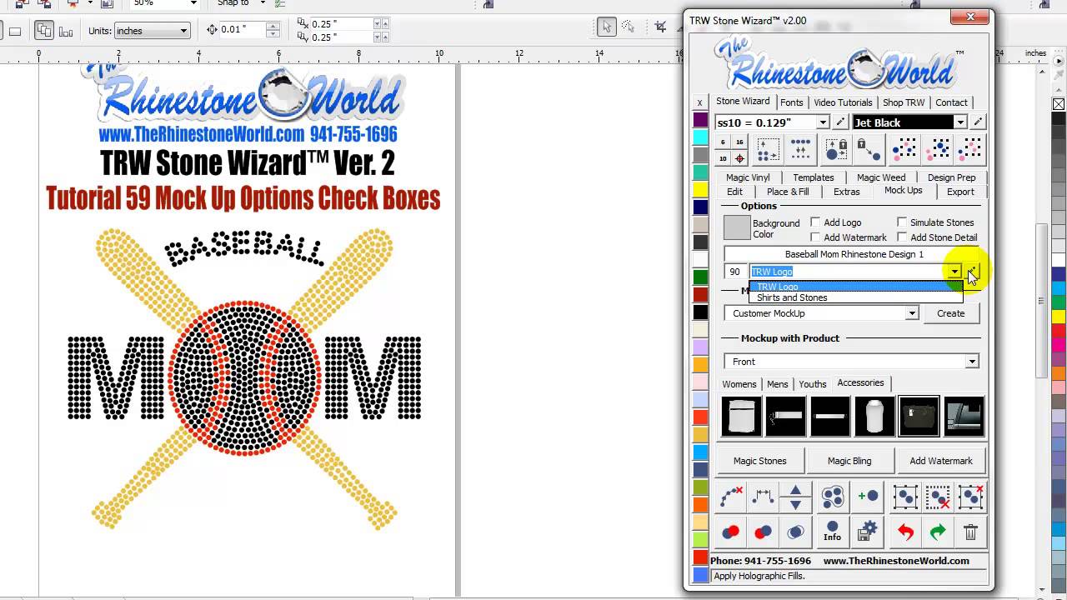The image size is (1067, 600).
Task: Select the yellow swatch in wizard palette
Action: click(700, 190)
